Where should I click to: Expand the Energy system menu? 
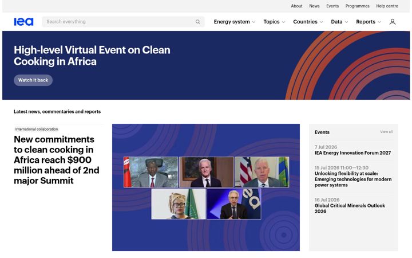(x=235, y=22)
